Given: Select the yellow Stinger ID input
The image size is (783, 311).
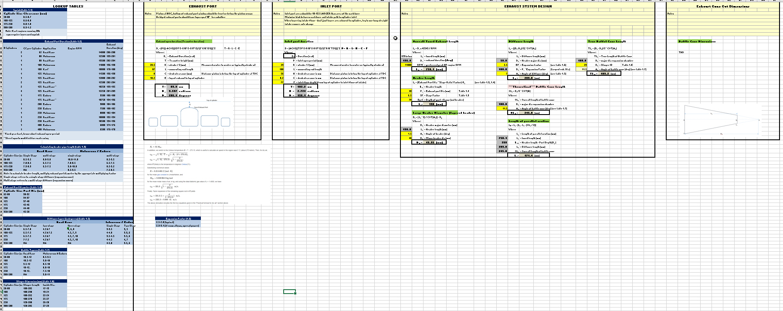Looking at the screenshot, I should pos(582,65).
